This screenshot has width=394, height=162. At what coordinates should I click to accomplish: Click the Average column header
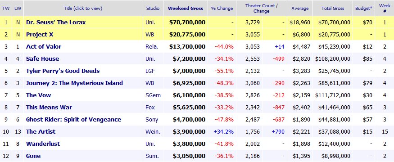300,8
